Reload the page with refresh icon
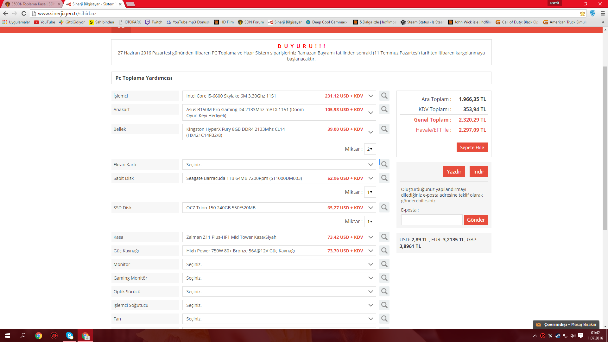 click(x=24, y=13)
